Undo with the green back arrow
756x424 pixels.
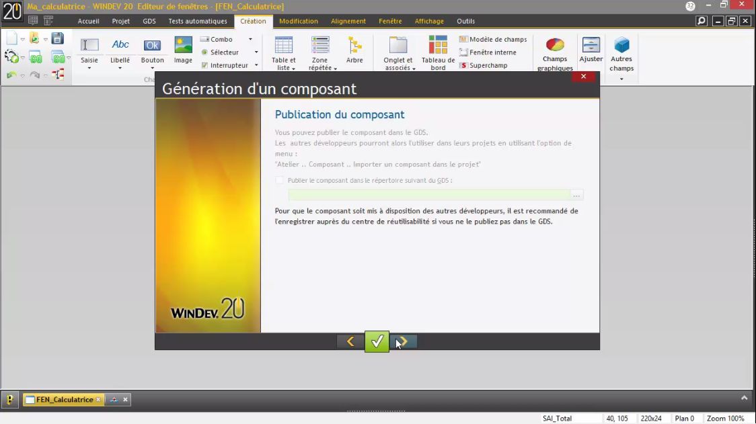(x=11, y=75)
